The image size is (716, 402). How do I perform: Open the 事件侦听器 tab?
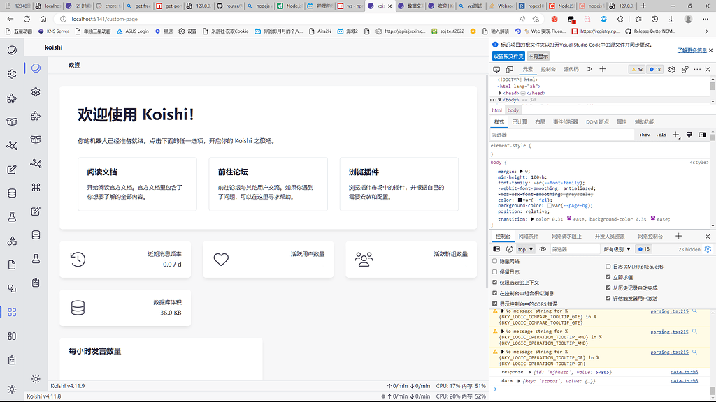(565, 121)
